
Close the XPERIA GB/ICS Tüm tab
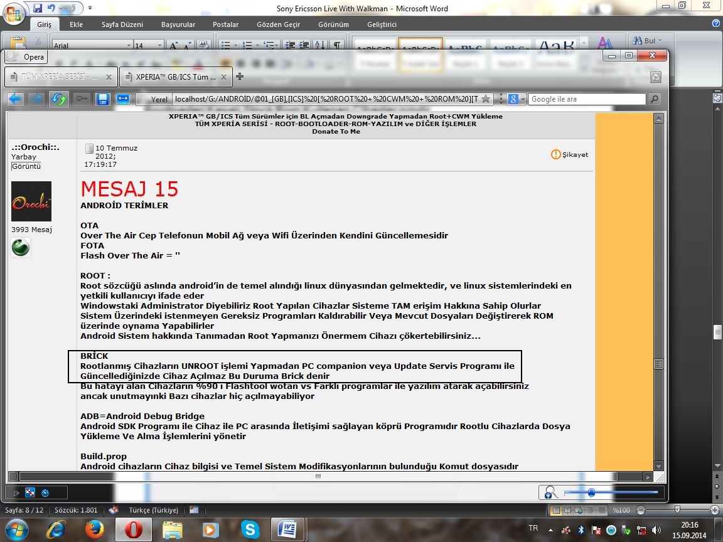point(223,77)
